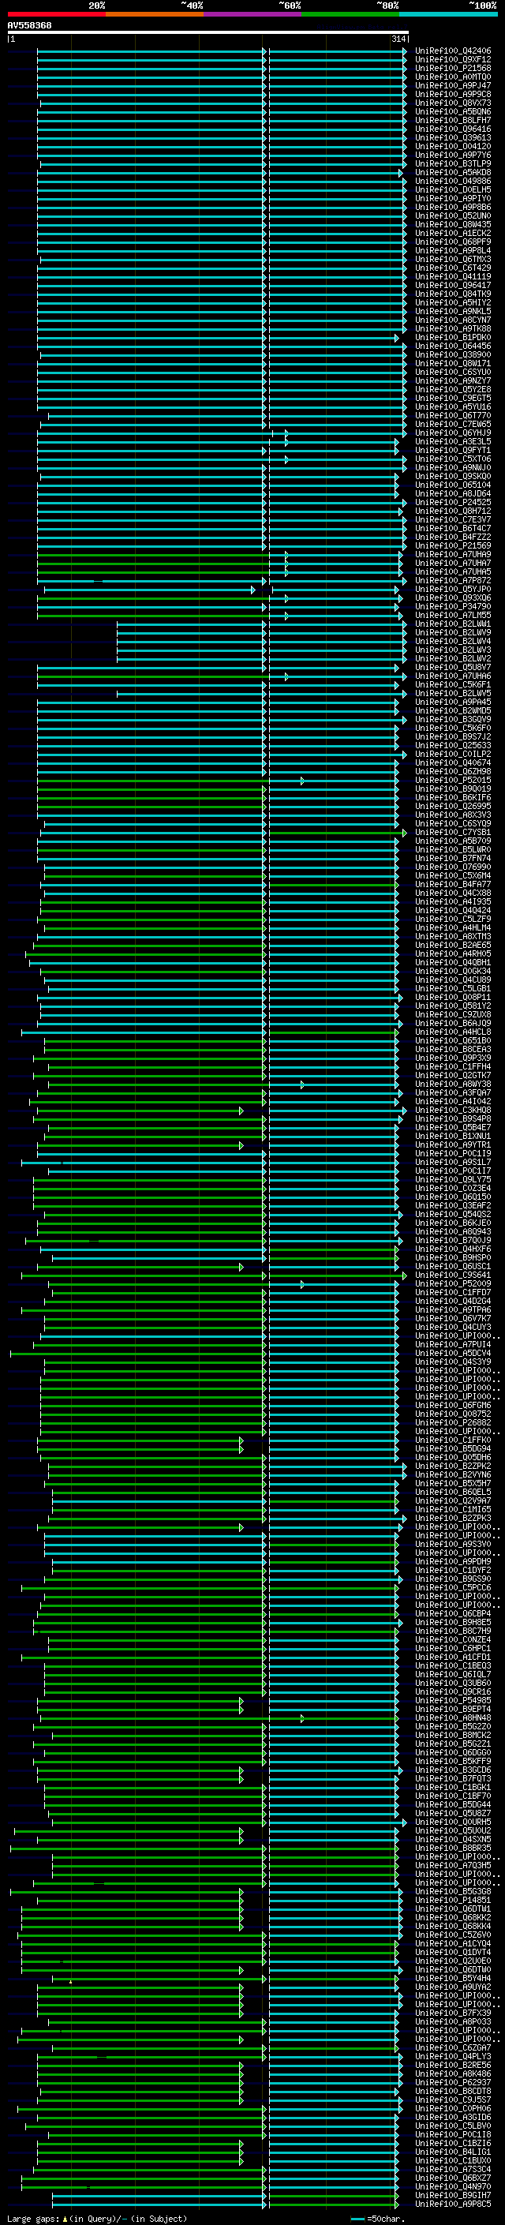Click the UniRef100_B8MCK2 entry
This screenshot has height=2225, width=505.
(453, 1736)
